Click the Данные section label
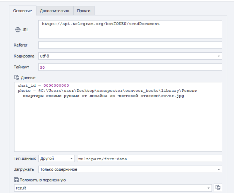Viewport: 234px width, 193px height. point(28,78)
